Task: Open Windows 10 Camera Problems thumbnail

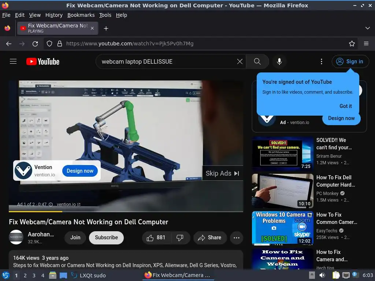Action: click(x=282, y=228)
